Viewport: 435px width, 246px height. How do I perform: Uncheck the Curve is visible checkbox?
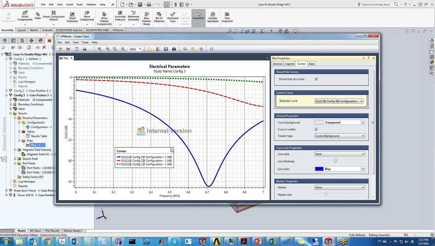pos(316,129)
